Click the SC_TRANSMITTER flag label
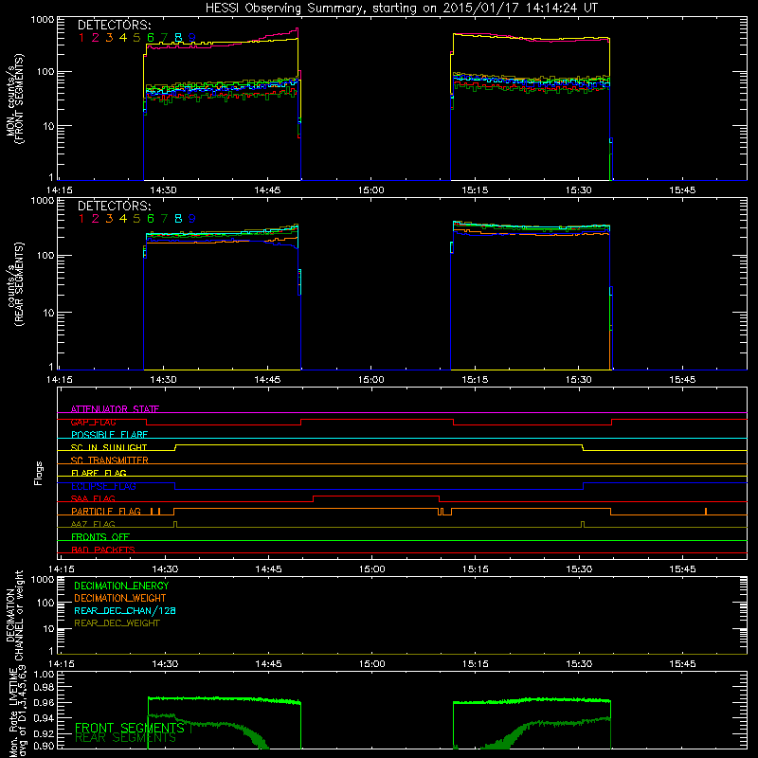758x758 pixels. point(110,460)
